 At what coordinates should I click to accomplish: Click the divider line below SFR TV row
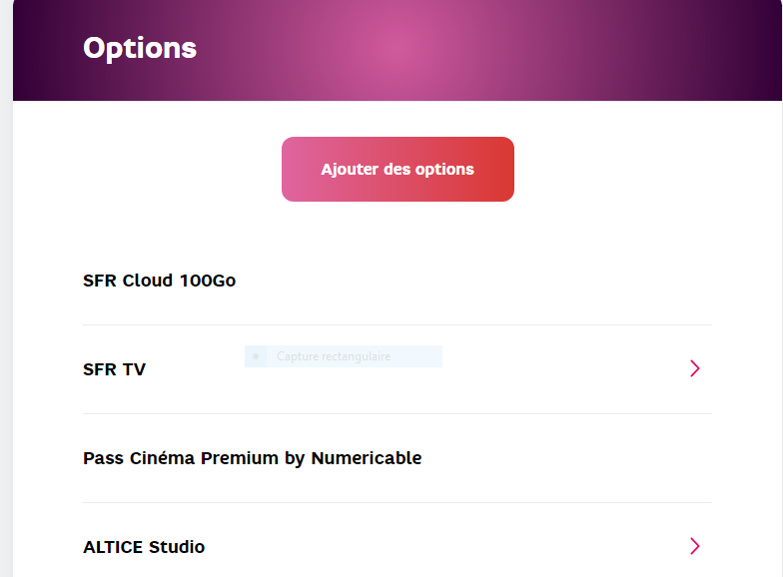(397, 413)
